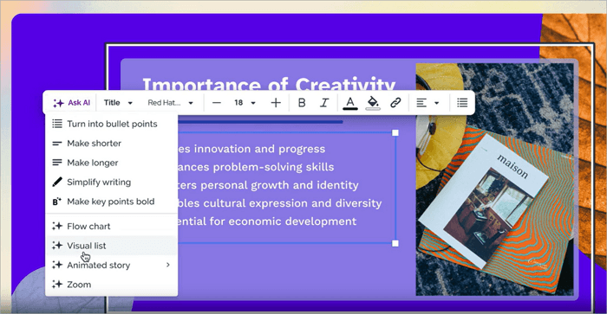Toggle Bold formatting in toolbar
The image size is (607, 314).
pos(302,103)
